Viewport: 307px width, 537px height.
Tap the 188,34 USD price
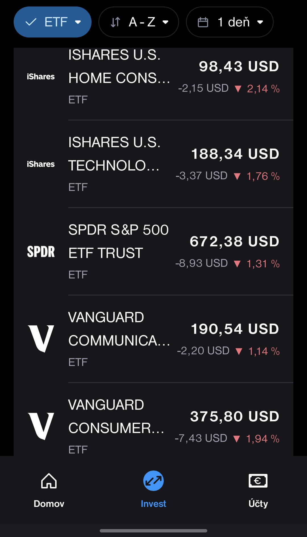click(x=235, y=154)
